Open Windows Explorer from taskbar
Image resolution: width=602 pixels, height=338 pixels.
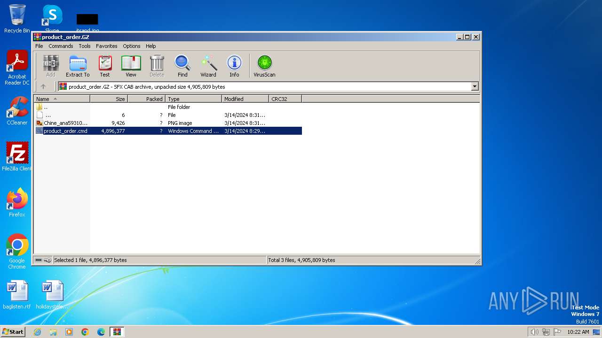coord(53,332)
